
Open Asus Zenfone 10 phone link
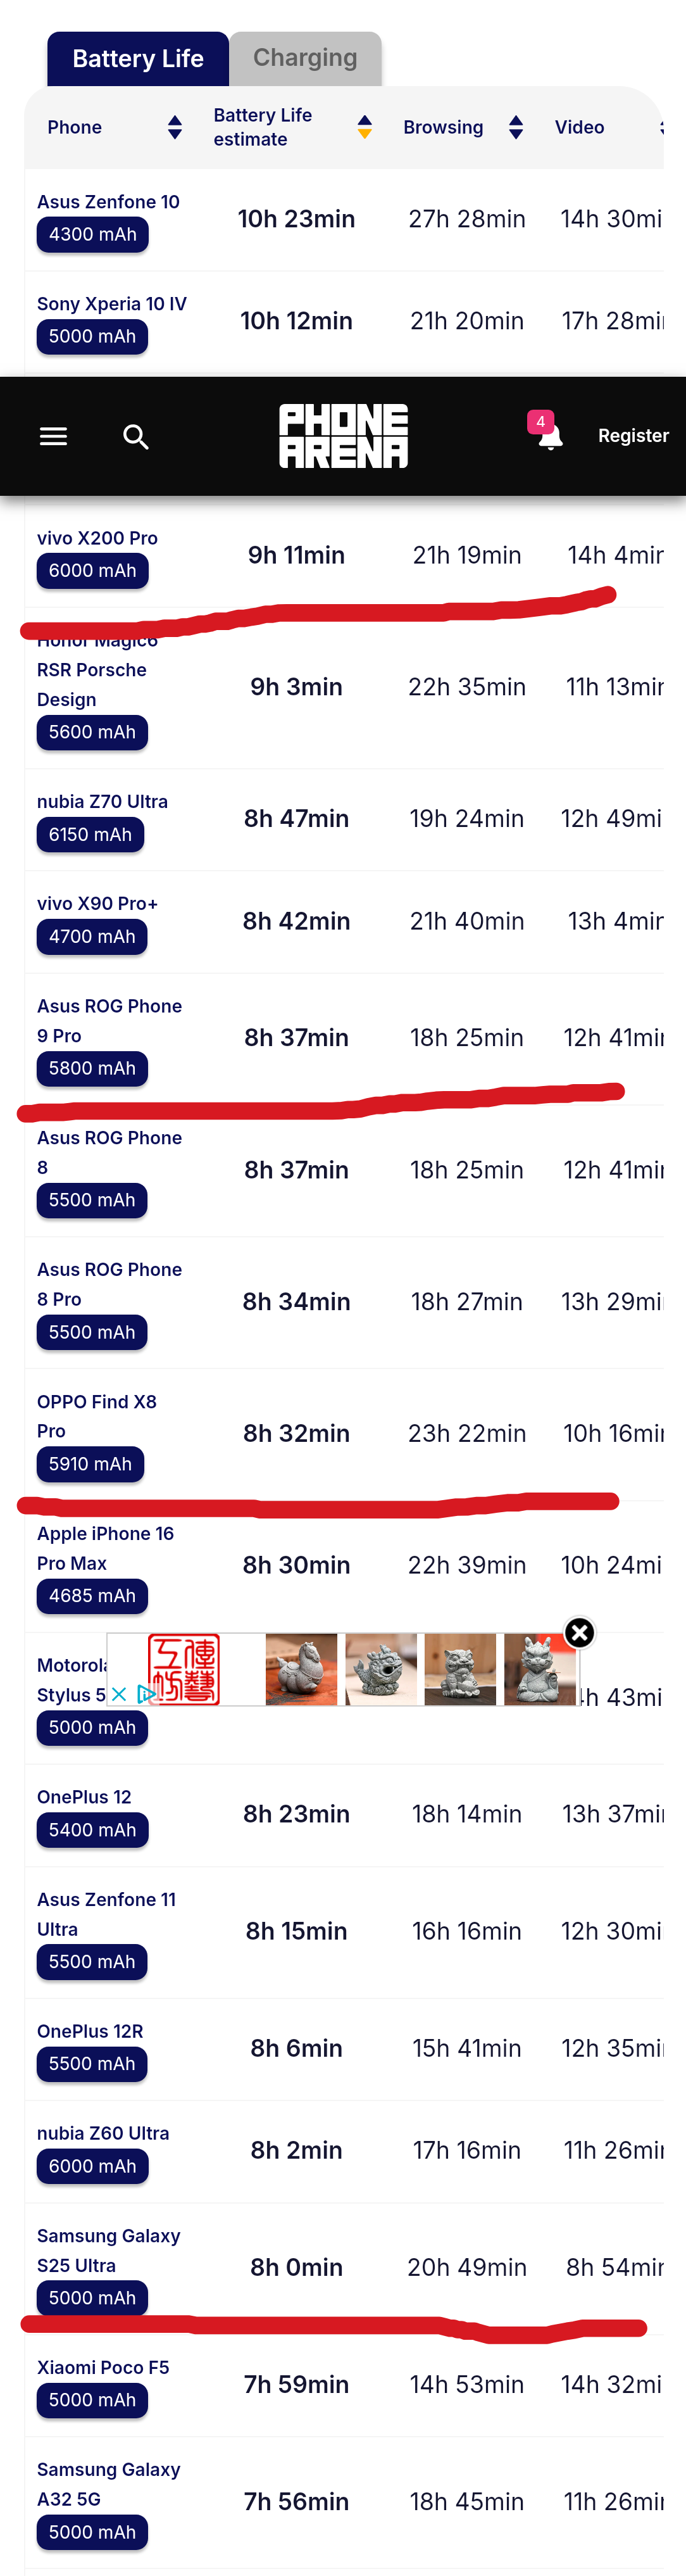point(108,202)
